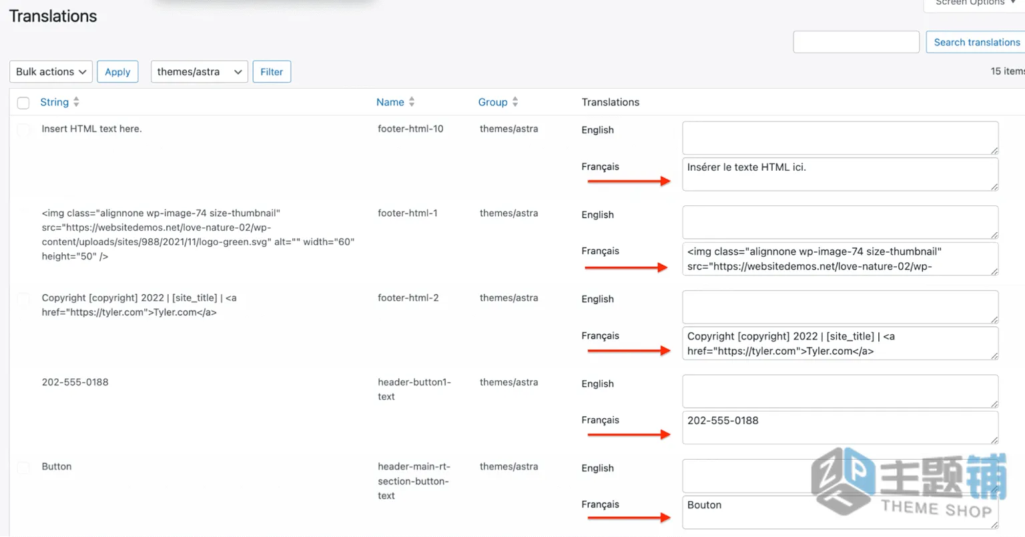Sort table by Group column header

(x=492, y=102)
